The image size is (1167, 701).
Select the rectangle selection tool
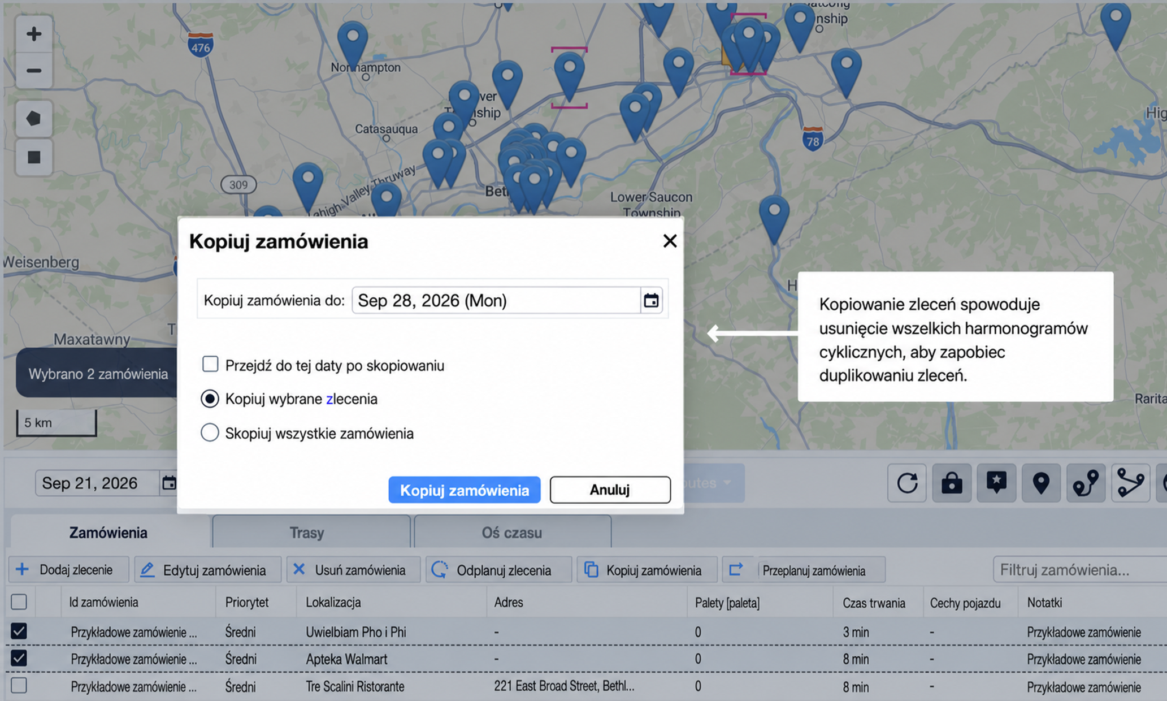pyautogui.click(x=34, y=157)
